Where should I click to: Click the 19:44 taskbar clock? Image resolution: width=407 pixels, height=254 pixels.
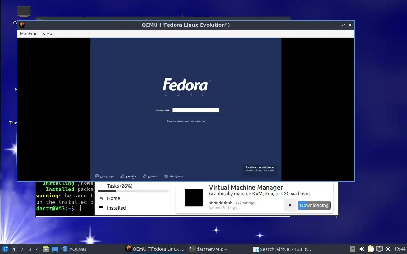click(400, 249)
